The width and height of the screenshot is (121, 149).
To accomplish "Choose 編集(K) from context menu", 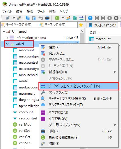I will 79,47.
